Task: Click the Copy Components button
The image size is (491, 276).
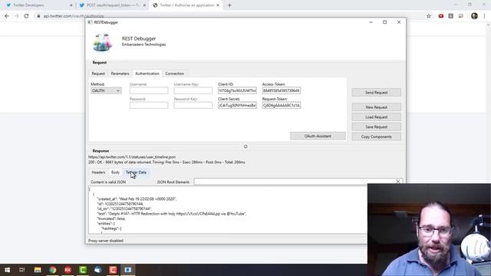Action: coord(377,136)
